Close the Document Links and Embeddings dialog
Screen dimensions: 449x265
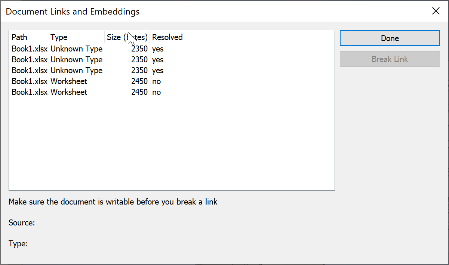coord(436,11)
